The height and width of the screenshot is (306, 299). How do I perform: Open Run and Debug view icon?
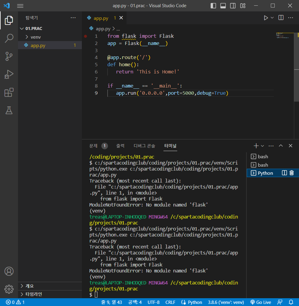point(9,74)
